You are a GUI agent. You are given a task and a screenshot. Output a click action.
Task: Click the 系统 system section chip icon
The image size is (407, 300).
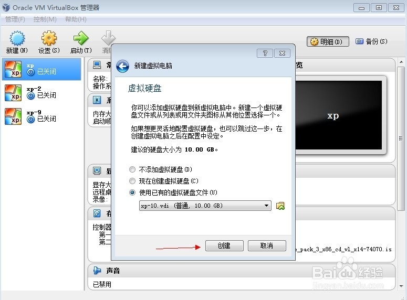[x=97, y=100]
